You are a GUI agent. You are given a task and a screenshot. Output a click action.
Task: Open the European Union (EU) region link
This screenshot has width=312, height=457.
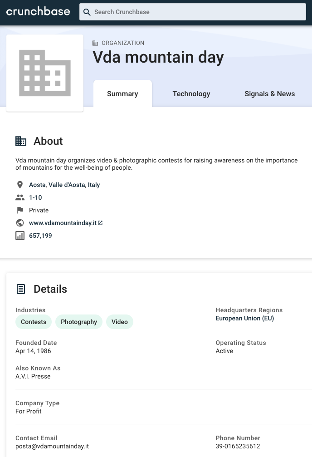pos(245,318)
